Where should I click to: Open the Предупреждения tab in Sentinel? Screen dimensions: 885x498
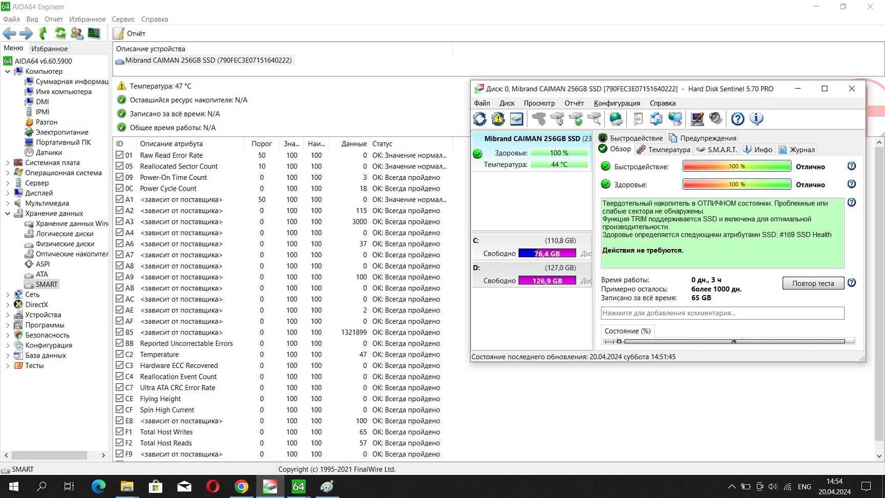pyautogui.click(x=703, y=138)
